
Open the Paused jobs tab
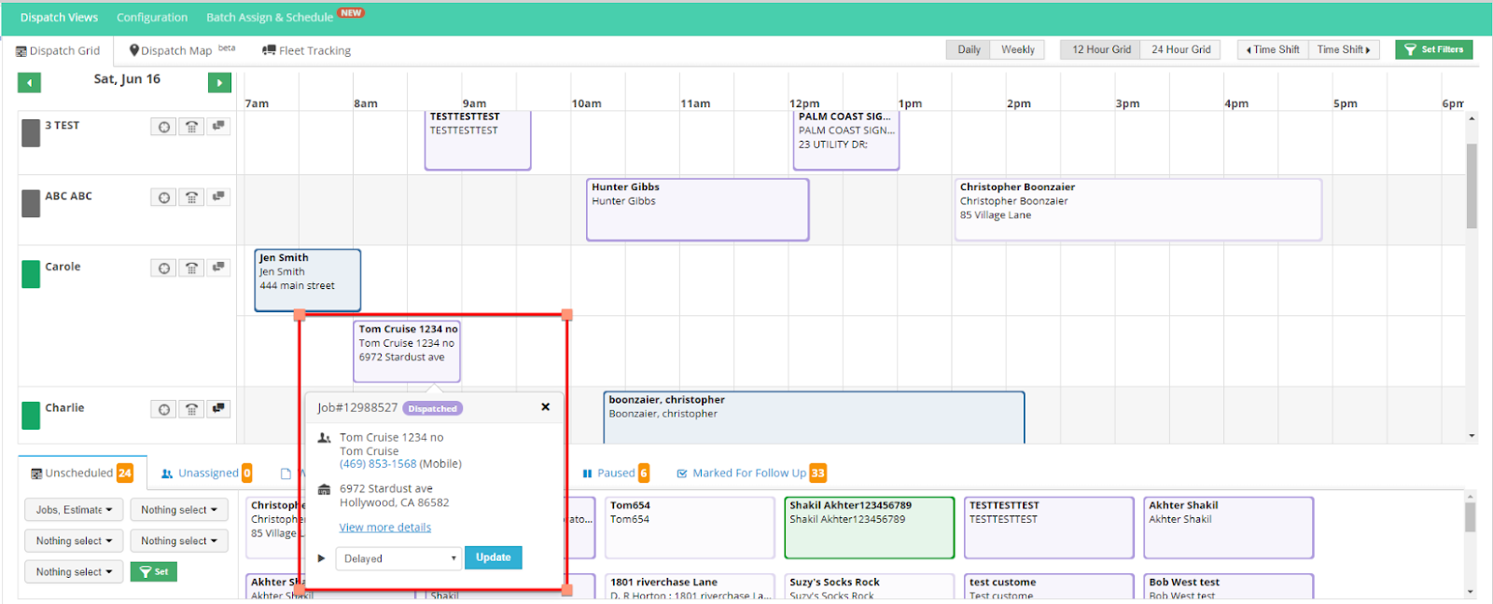[615, 474]
